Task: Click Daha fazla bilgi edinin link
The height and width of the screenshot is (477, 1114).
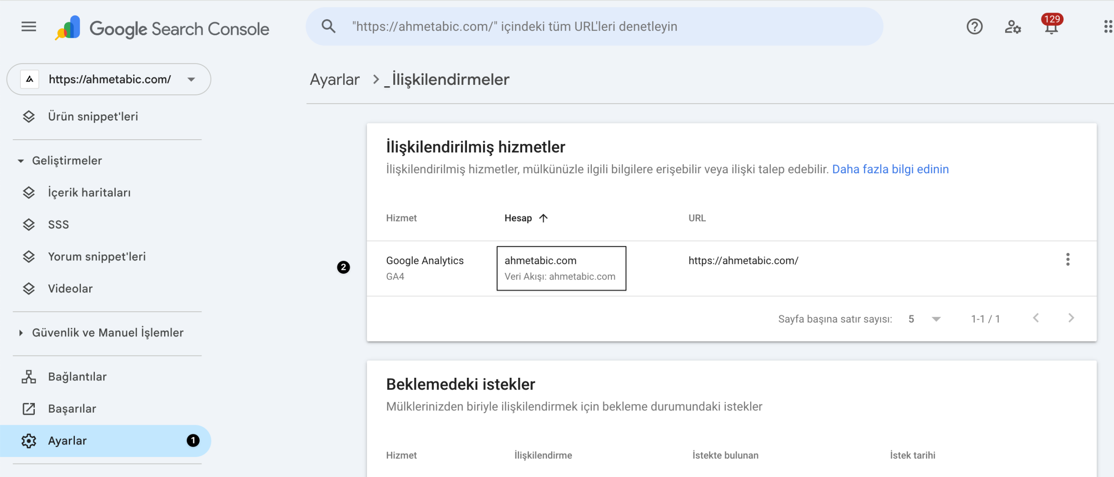Action: tap(890, 169)
